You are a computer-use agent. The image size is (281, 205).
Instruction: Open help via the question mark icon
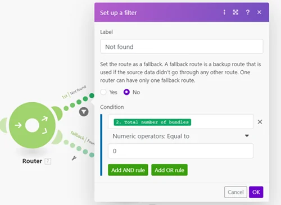click(x=247, y=12)
